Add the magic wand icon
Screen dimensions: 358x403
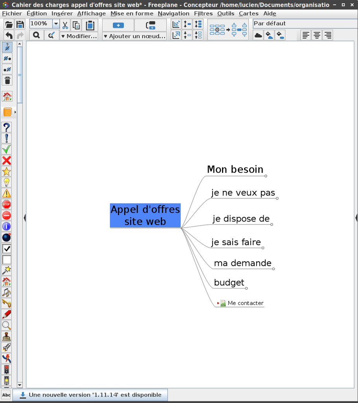(x=7, y=270)
